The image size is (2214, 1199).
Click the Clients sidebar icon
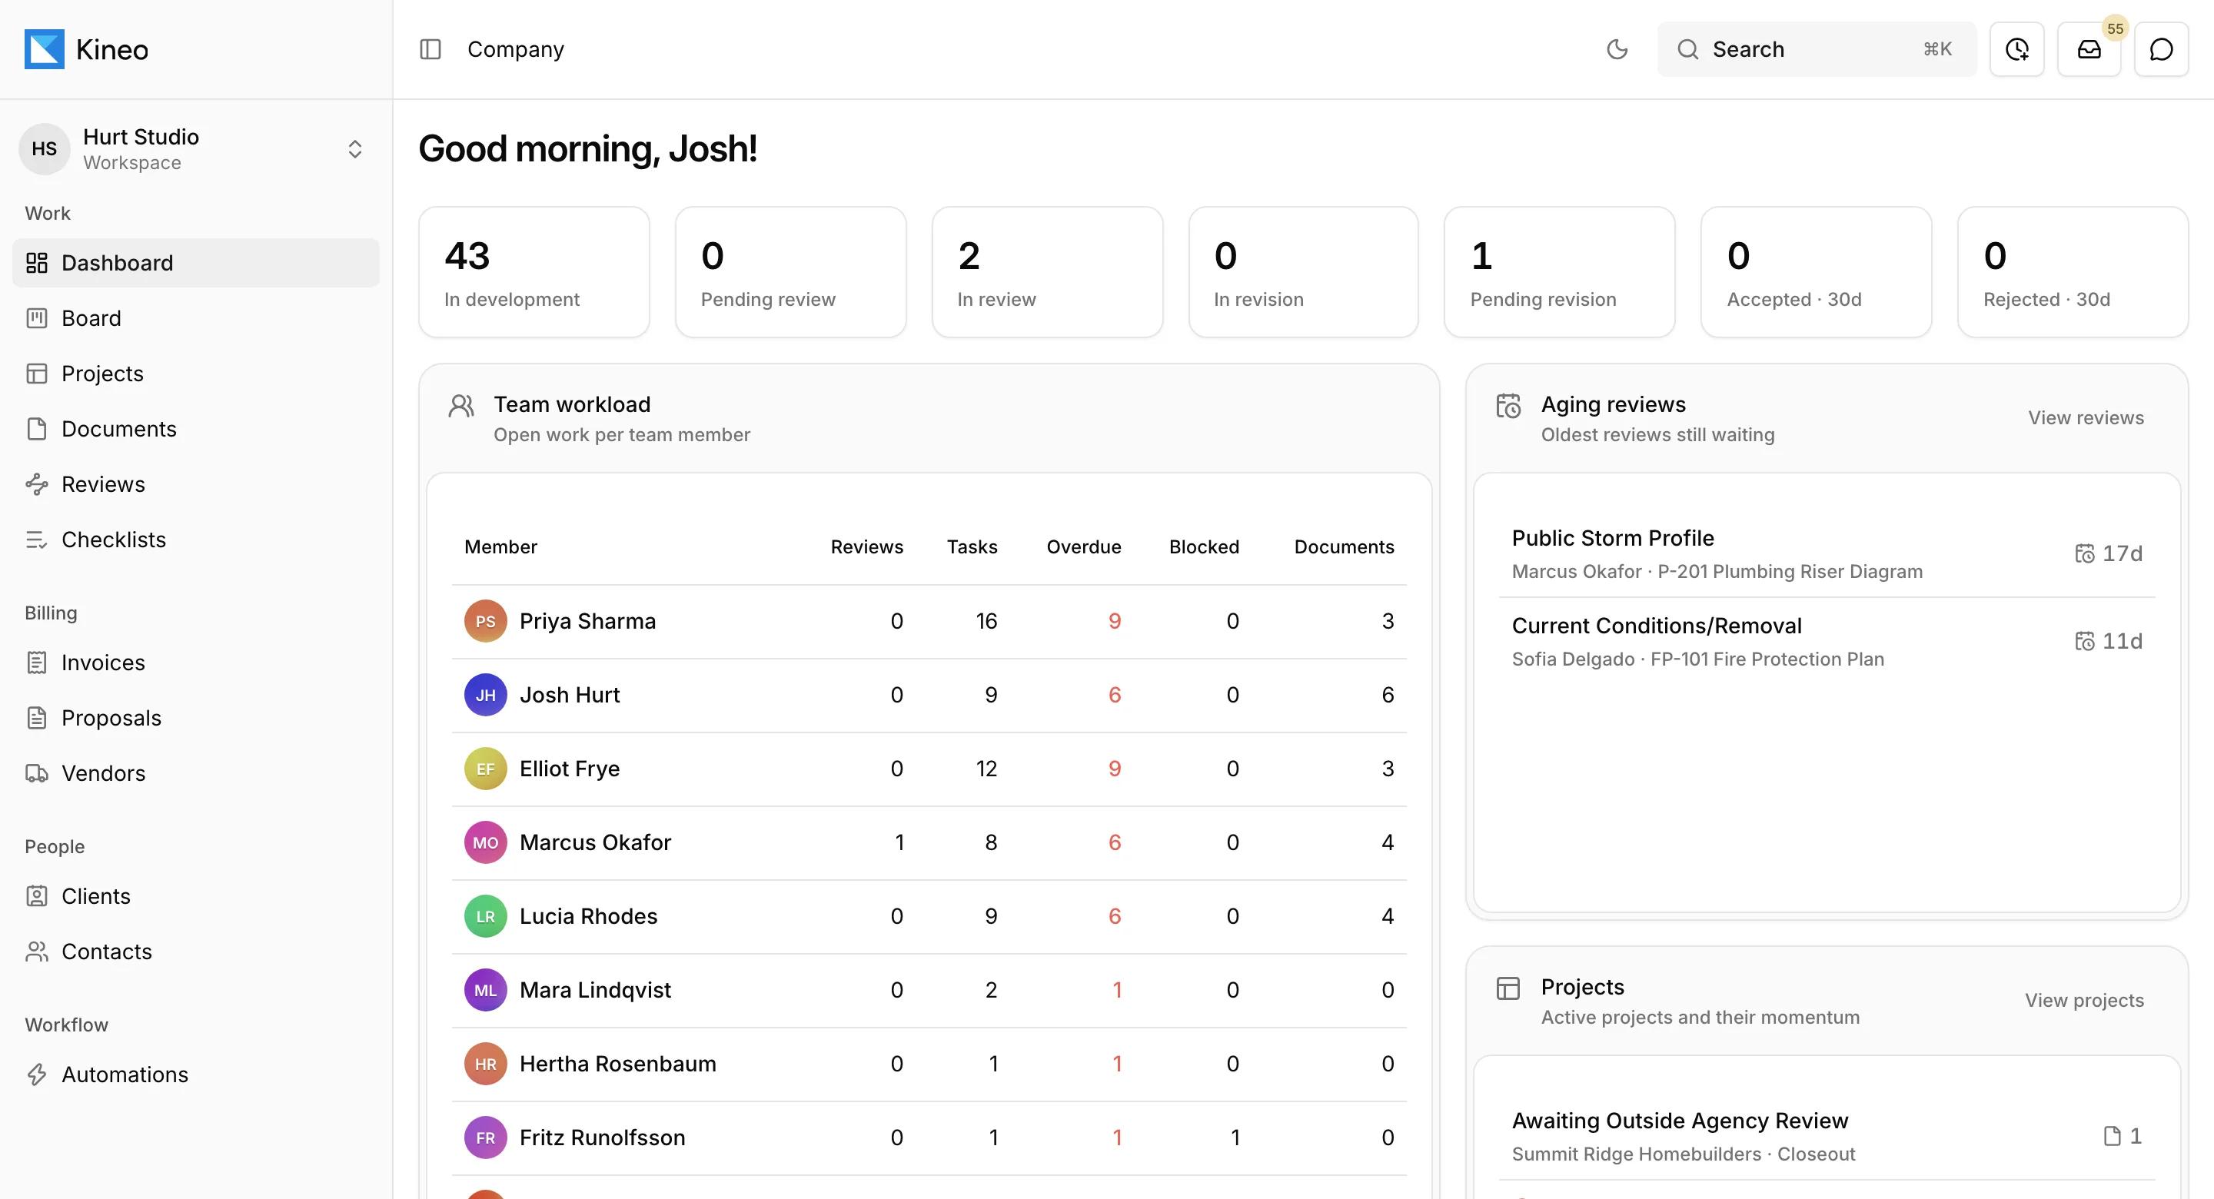[36, 896]
